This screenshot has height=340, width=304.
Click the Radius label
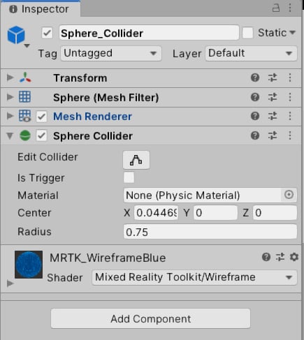pyautogui.click(x=34, y=232)
